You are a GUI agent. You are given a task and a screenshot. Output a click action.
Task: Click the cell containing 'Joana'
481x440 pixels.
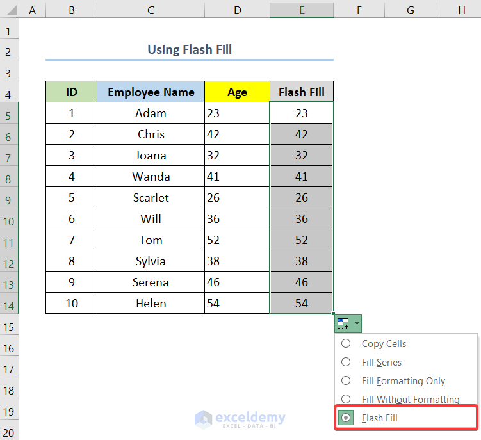(151, 155)
